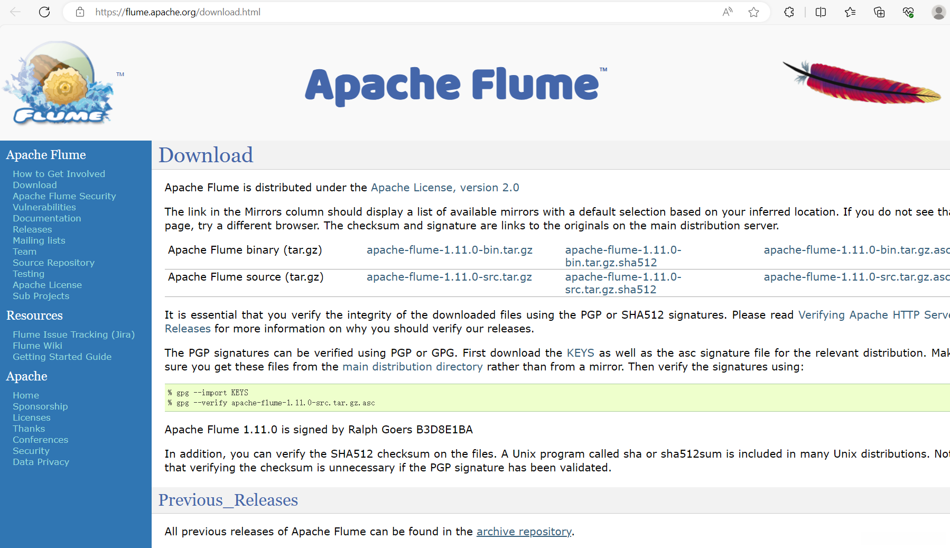Open the Conferences sidebar link
The height and width of the screenshot is (548, 950).
(x=40, y=440)
